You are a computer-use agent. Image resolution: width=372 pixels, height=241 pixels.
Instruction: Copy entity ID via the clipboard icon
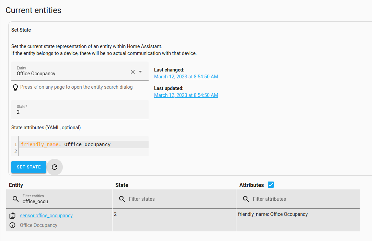point(12,216)
